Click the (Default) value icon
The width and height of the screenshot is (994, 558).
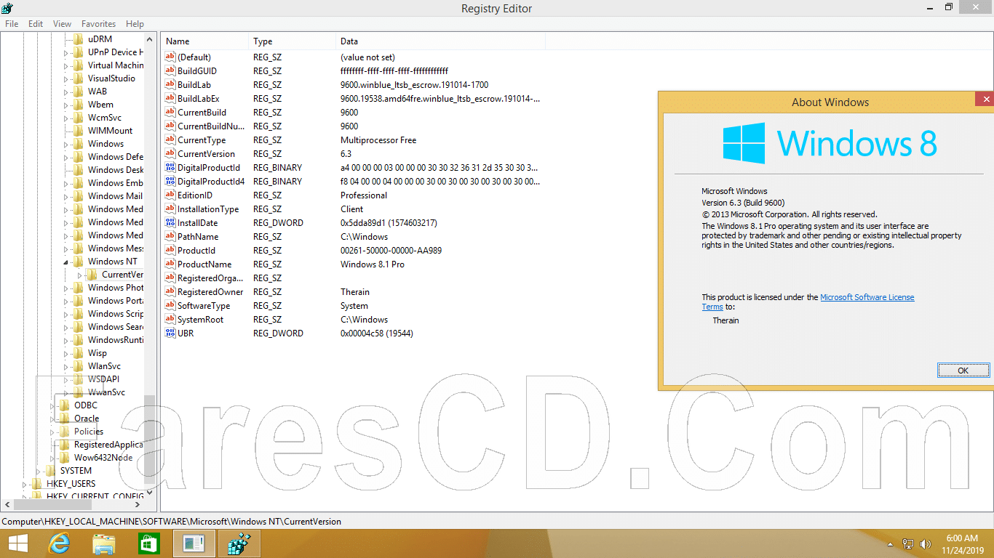[x=170, y=57]
